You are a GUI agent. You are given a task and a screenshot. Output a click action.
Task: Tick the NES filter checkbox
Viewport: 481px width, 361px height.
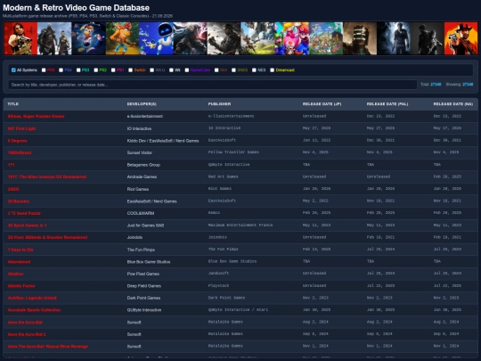pyautogui.click(x=254, y=70)
